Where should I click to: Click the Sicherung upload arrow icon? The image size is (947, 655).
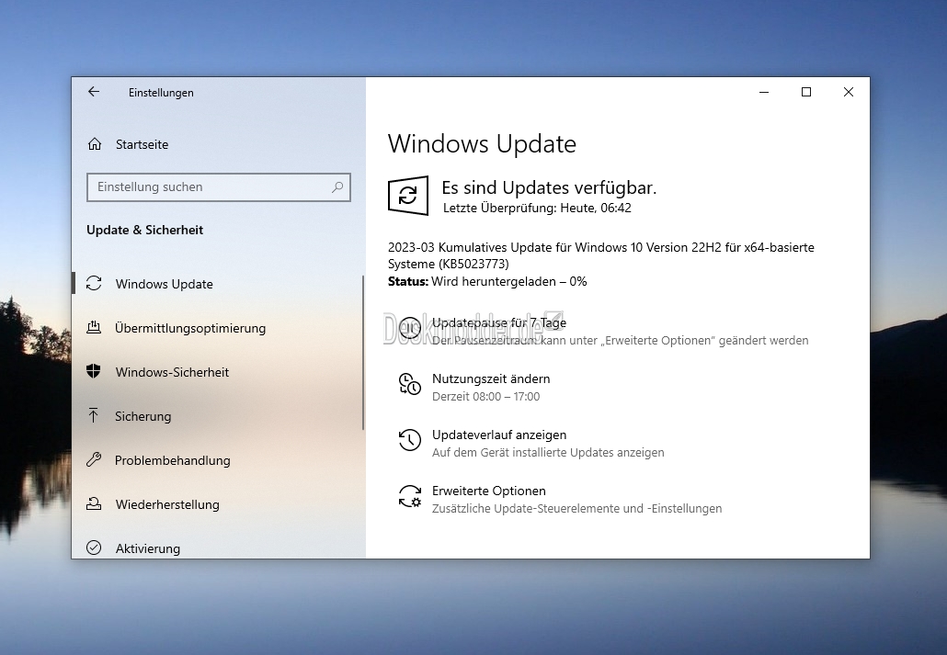94,415
